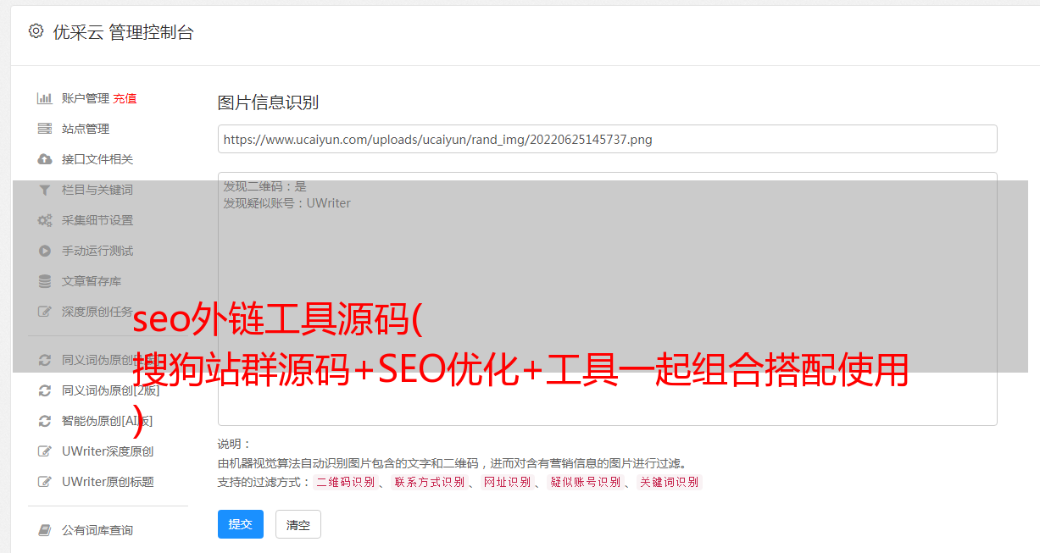Go to the UWriter深度原创 page
1040x553 pixels.
tap(108, 451)
